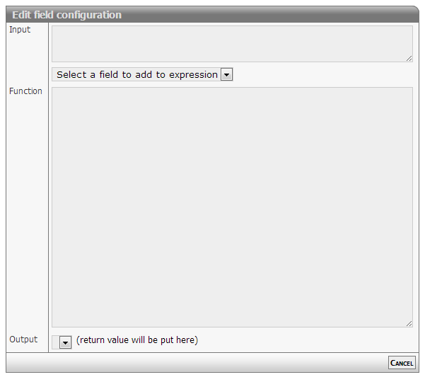Select the Function label
The width and height of the screenshot is (425, 377).
tap(25, 91)
